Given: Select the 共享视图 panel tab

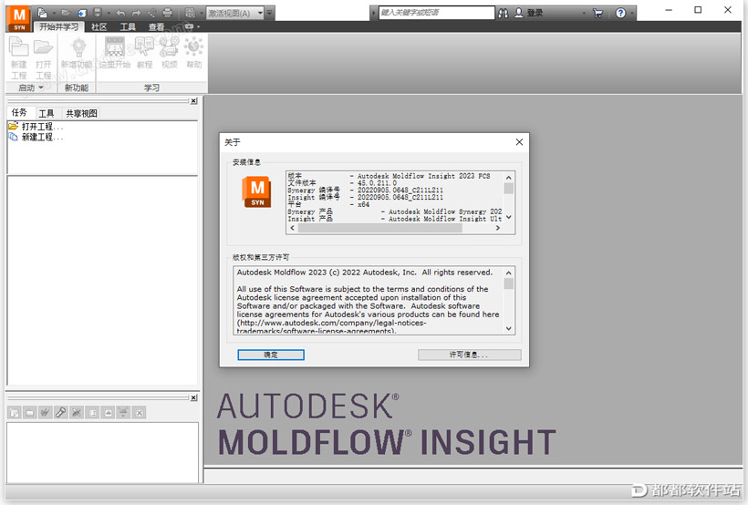Looking at the screenshot, I should pos(81,113).
